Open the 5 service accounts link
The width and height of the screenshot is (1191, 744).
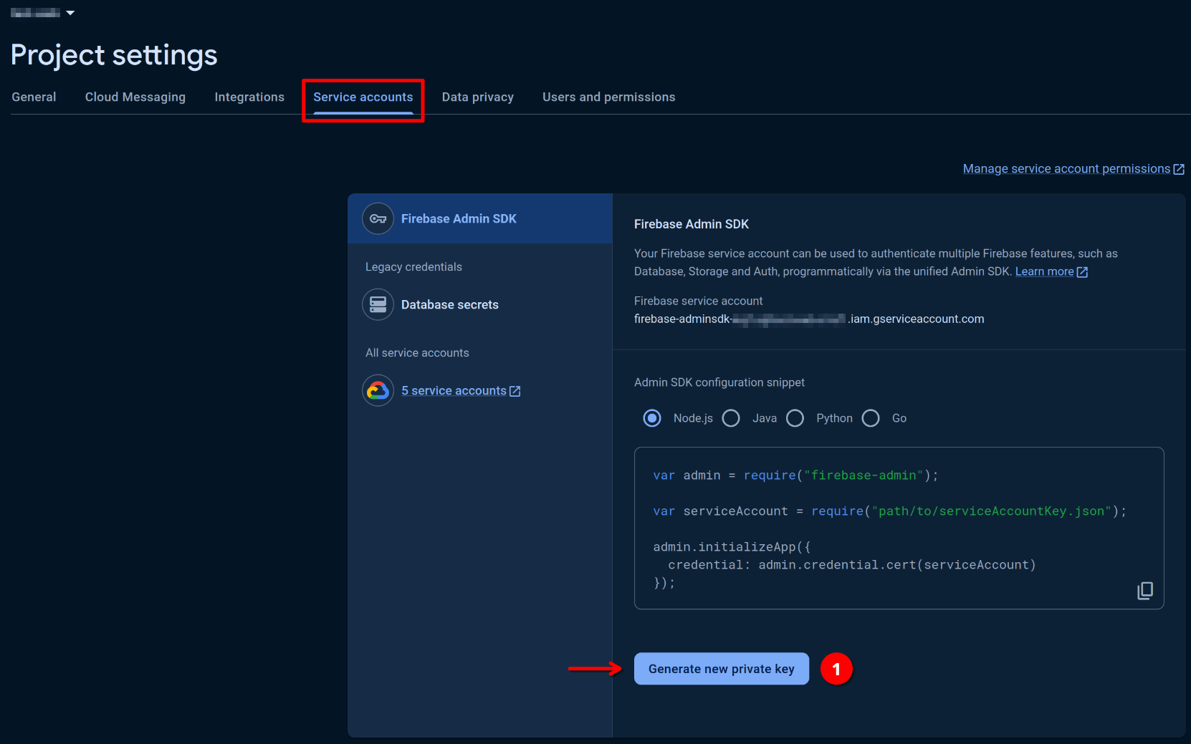tap(454, 390)
